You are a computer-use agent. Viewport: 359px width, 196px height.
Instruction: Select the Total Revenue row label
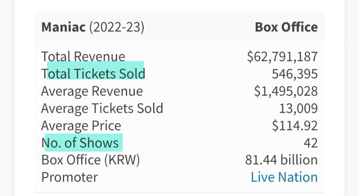[83, 56]
